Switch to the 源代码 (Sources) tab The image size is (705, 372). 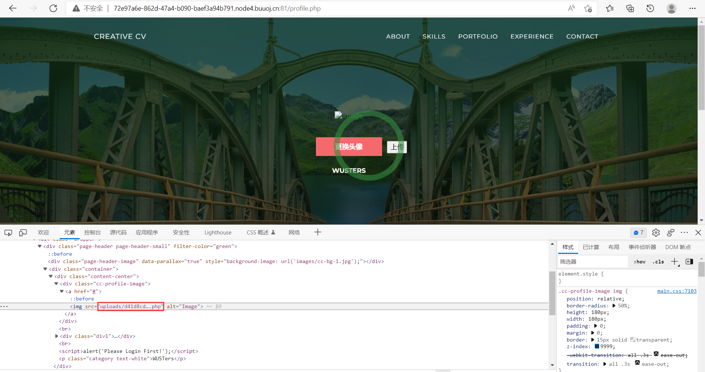coord(118,233)
